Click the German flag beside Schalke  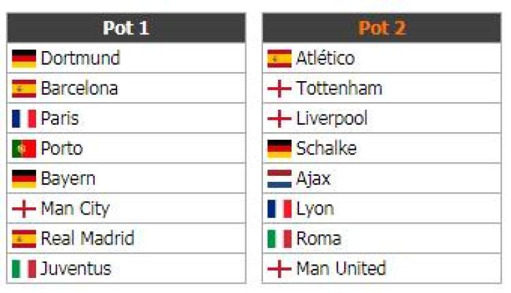pos(279,149)
